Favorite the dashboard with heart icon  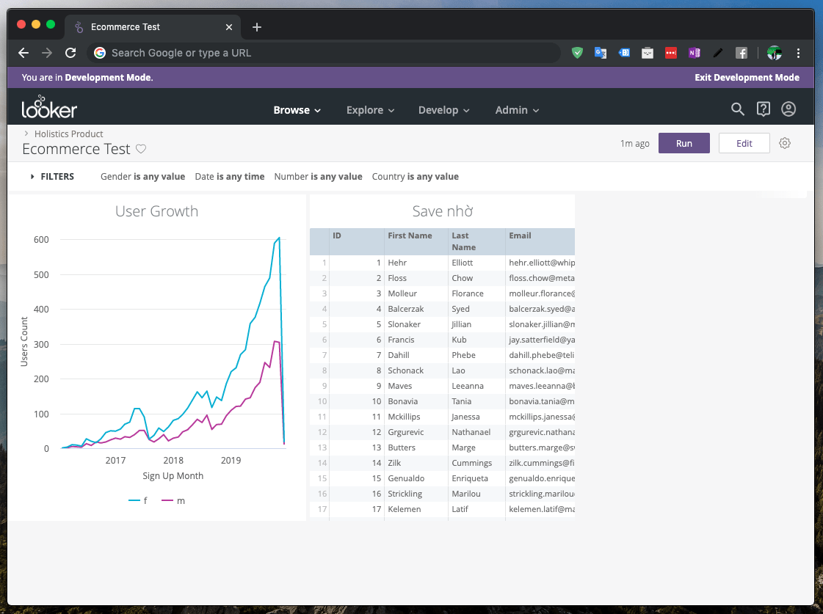pyautogui.click(x=141, y=149)
